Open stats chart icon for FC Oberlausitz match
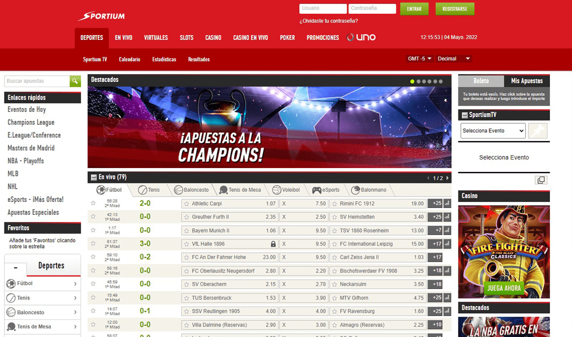The height and width of the screenshot is (337, 572). [447, 271]
